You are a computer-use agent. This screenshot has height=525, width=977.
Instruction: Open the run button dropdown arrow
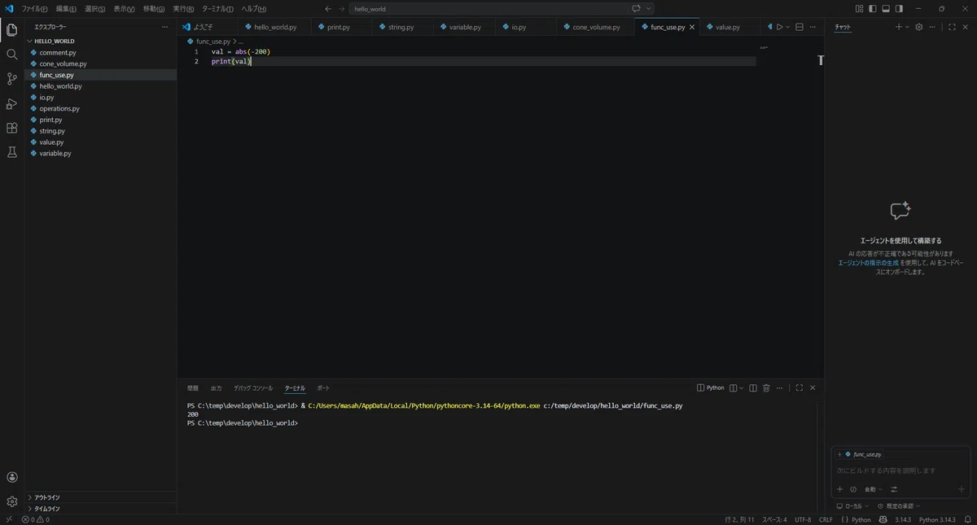[787, 27]
